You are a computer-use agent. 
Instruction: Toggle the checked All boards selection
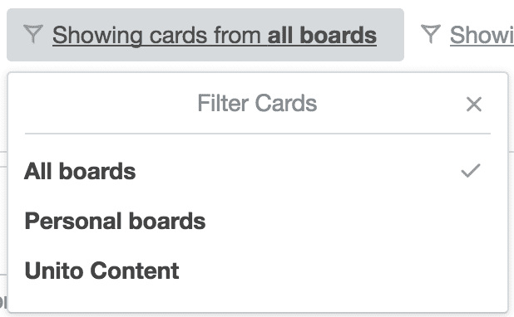[x=258, y=171]
